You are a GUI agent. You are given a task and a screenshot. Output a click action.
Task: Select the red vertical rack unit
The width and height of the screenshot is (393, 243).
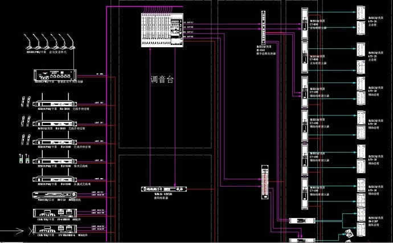[x=263, y=181]
